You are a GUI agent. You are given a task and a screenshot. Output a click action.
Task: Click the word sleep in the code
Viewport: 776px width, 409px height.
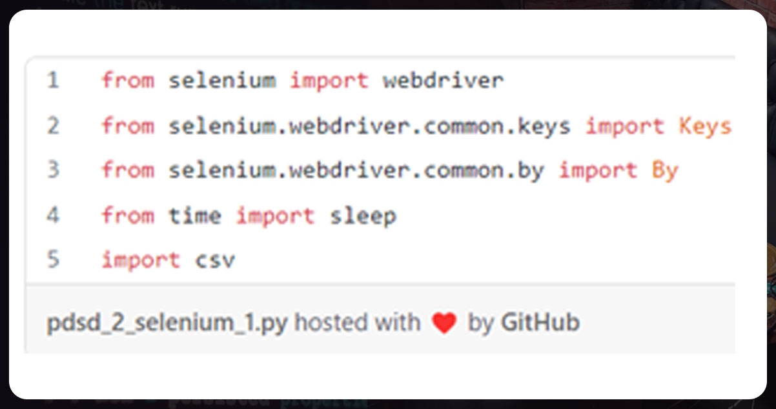(363, 215)
